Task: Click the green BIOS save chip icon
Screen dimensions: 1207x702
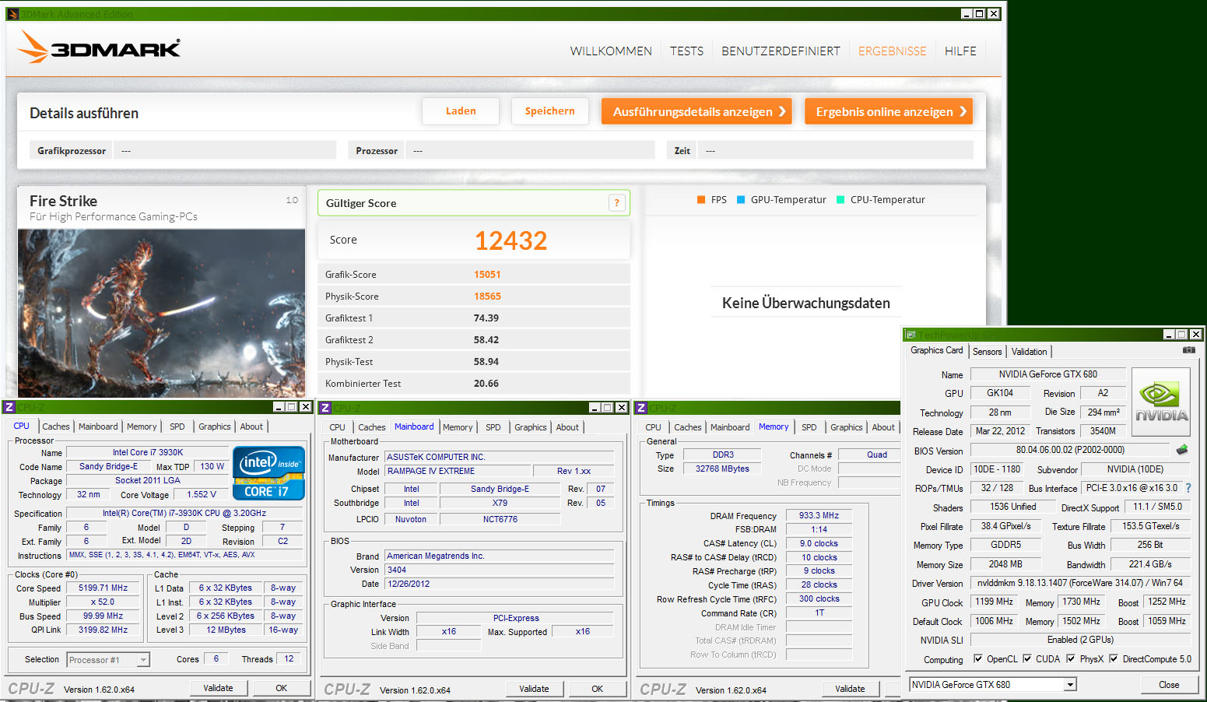Action: point(1181,450)
